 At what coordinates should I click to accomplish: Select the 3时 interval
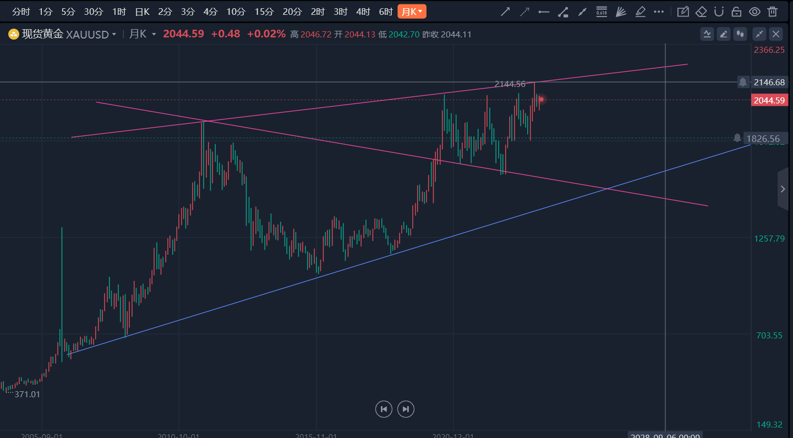340,12
